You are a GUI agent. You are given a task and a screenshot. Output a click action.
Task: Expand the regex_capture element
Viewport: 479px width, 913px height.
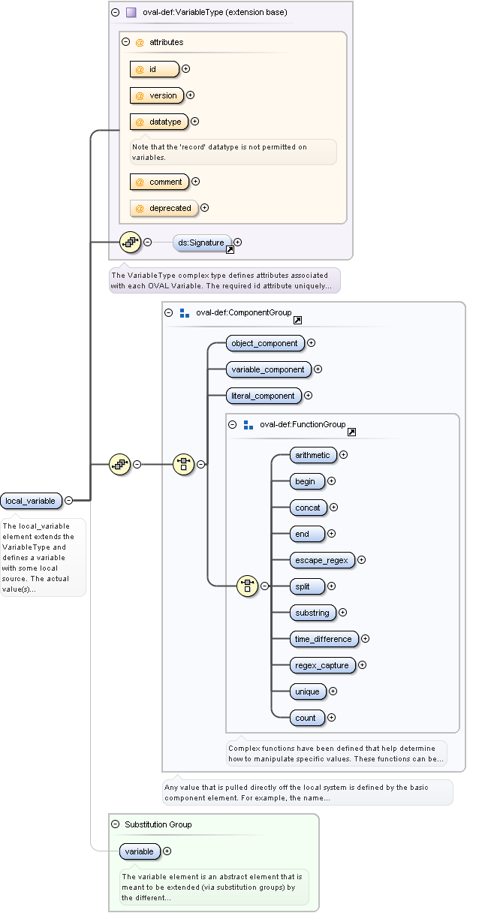[x=362, y=664]
